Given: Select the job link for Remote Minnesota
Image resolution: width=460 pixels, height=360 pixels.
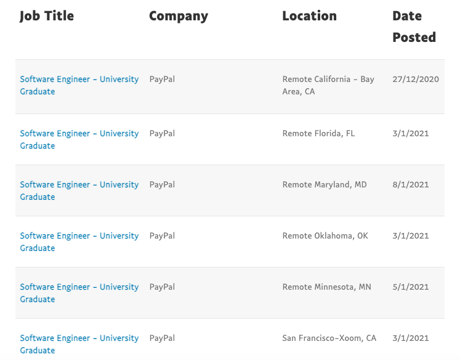Looking at the screenshot, I should (x=79, y=287).
